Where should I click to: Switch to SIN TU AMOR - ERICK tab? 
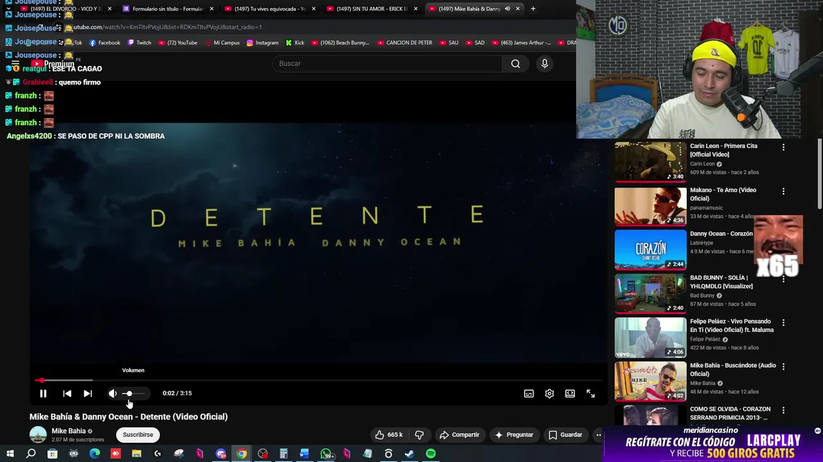372,9
